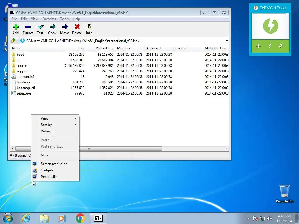299x224 pixels.
Task: Open Windows Media Player from taskbar
Action: pyautogui.click(x=62, y=218)
